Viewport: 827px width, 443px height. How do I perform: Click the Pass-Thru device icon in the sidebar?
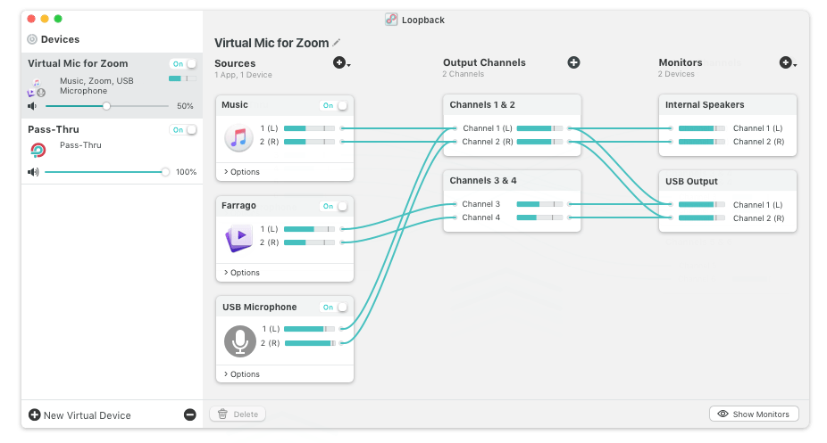point(38,151)
